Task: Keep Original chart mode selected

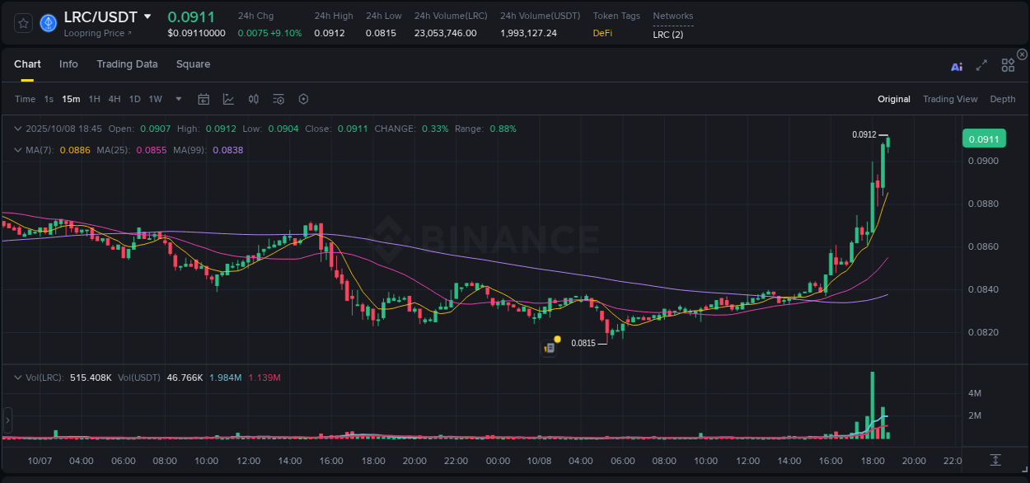Action: point(894,99)
